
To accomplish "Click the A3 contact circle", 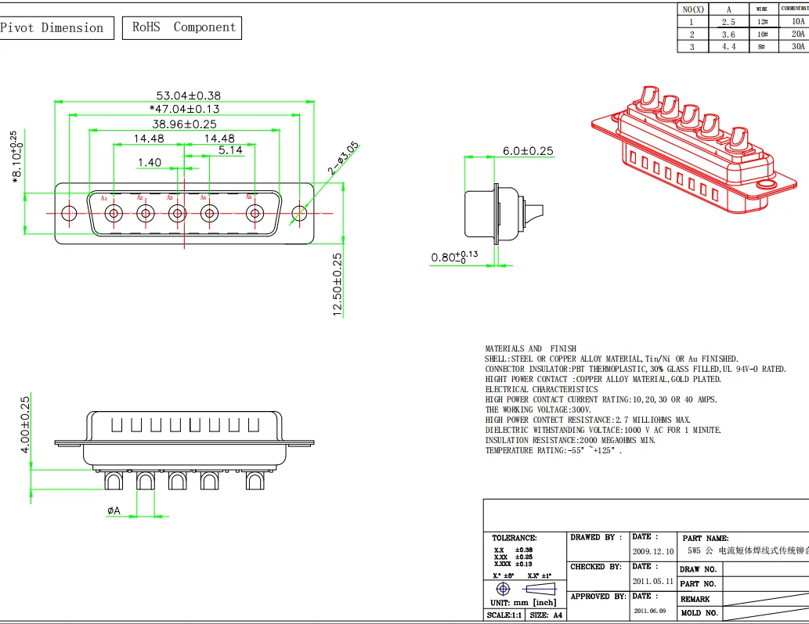I will coord(177,213).
